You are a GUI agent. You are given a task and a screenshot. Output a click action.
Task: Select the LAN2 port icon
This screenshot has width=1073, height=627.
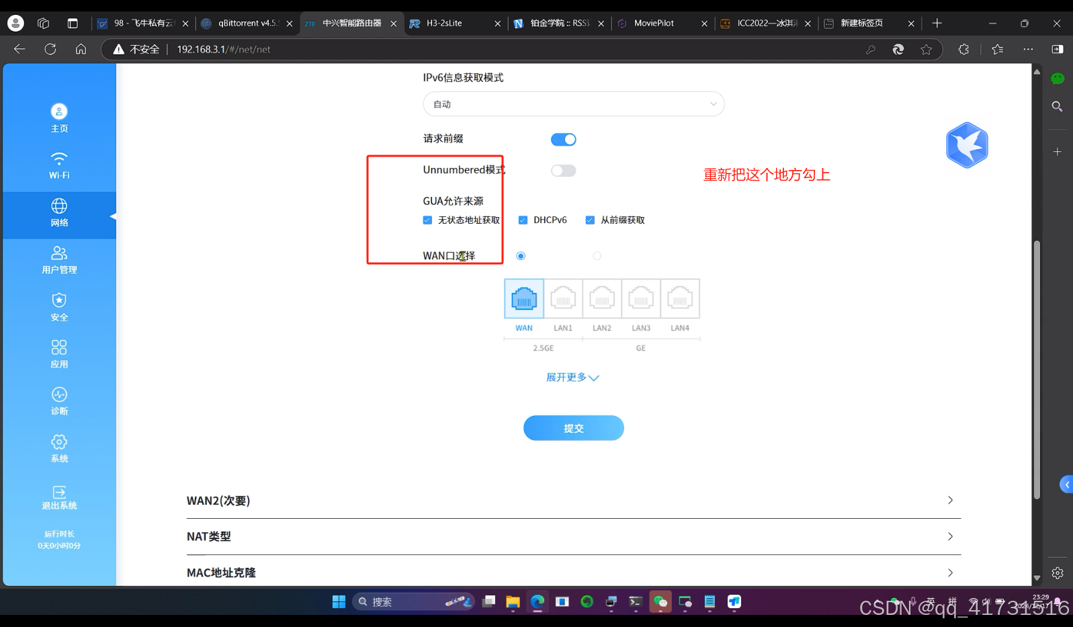602,298
